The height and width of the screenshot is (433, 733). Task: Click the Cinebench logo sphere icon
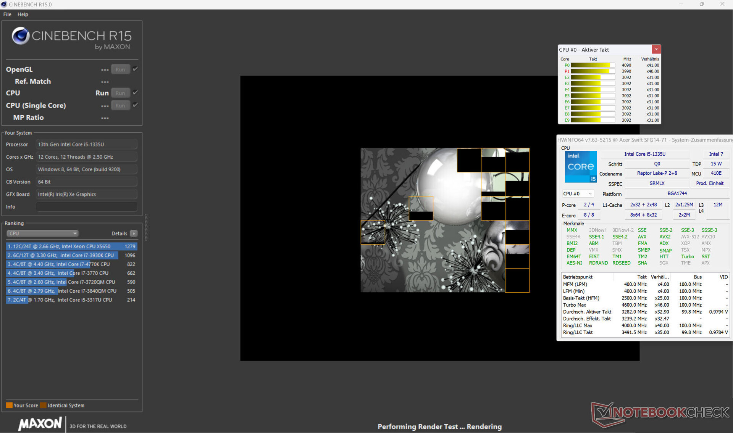pos(21,36)
